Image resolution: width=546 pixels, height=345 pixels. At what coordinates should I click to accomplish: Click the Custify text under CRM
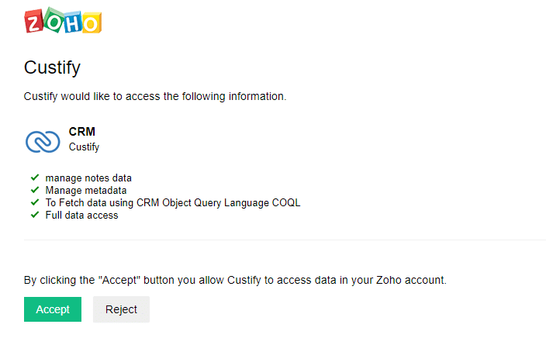click(x=84, y=147)
